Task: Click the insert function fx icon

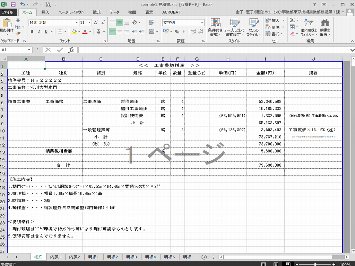Action: (x=71, y=50)
